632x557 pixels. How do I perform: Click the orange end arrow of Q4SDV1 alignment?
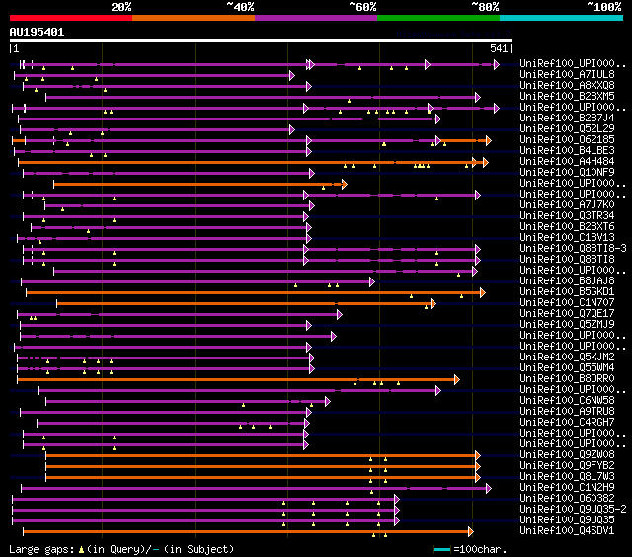[x=470, y=532]
